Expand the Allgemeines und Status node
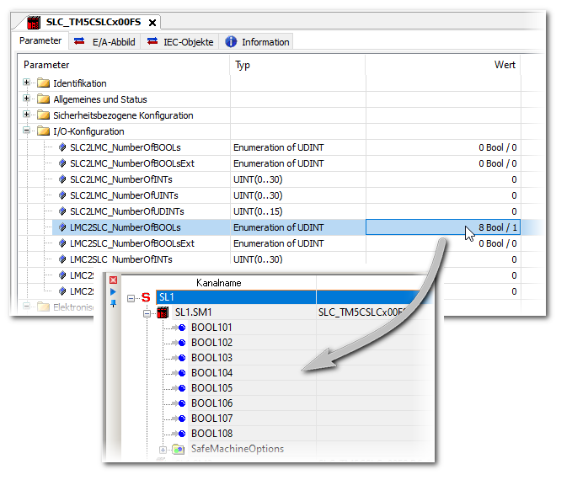Viewport: 572px width, 480px height. [27, 99]
